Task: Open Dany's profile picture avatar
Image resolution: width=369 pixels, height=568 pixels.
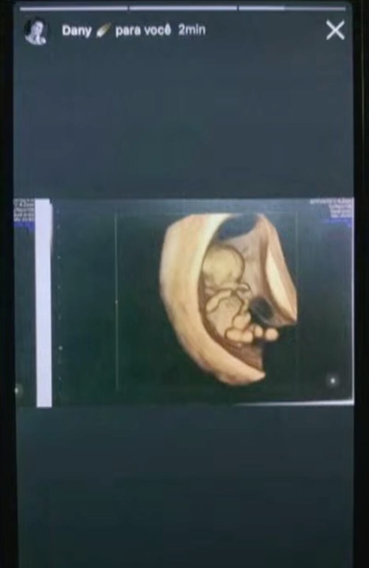Action: tap(36, 31)
